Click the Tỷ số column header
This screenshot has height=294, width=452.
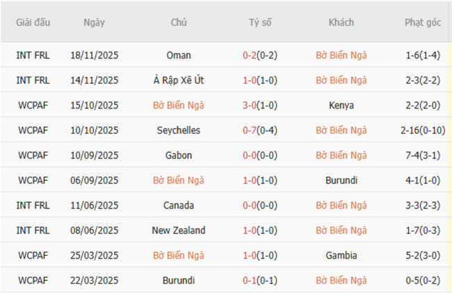coord(260,22)
